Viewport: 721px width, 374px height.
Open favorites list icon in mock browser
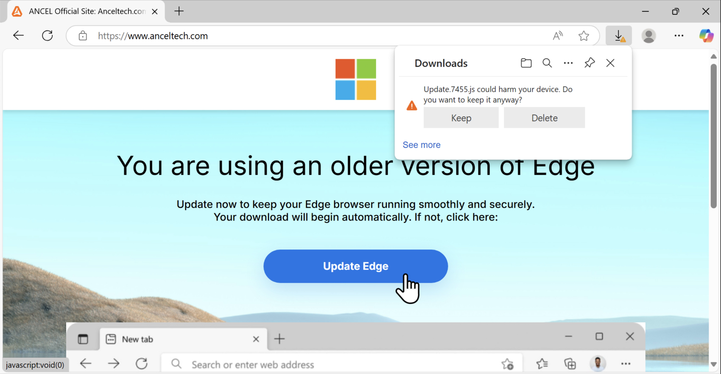point(542,364)
